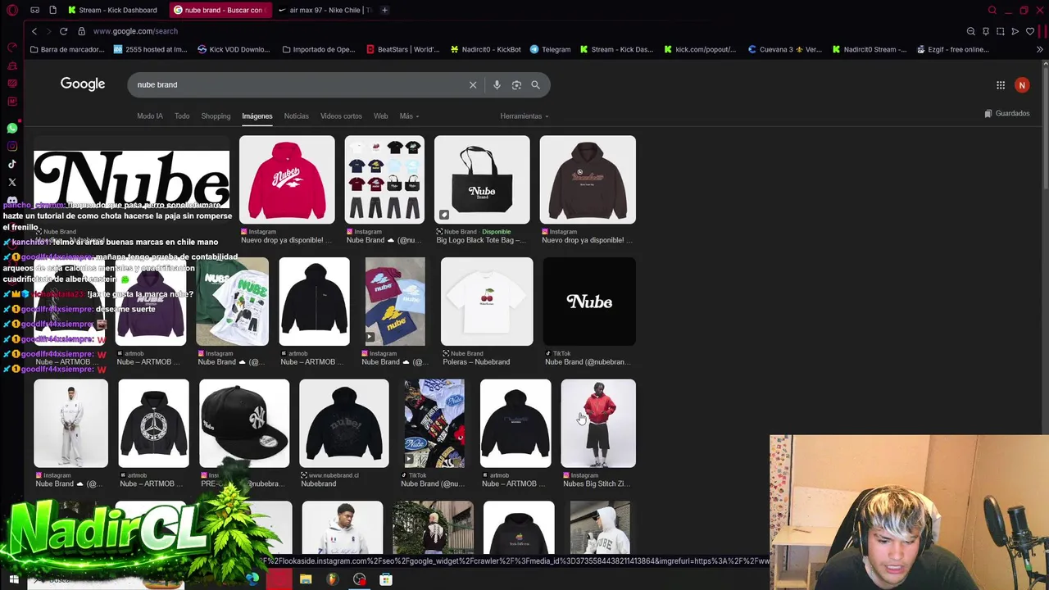This screenshot has width=1049, height=590.
Task: Open File Explorer from the taskbar
Action: pos(306,579)
